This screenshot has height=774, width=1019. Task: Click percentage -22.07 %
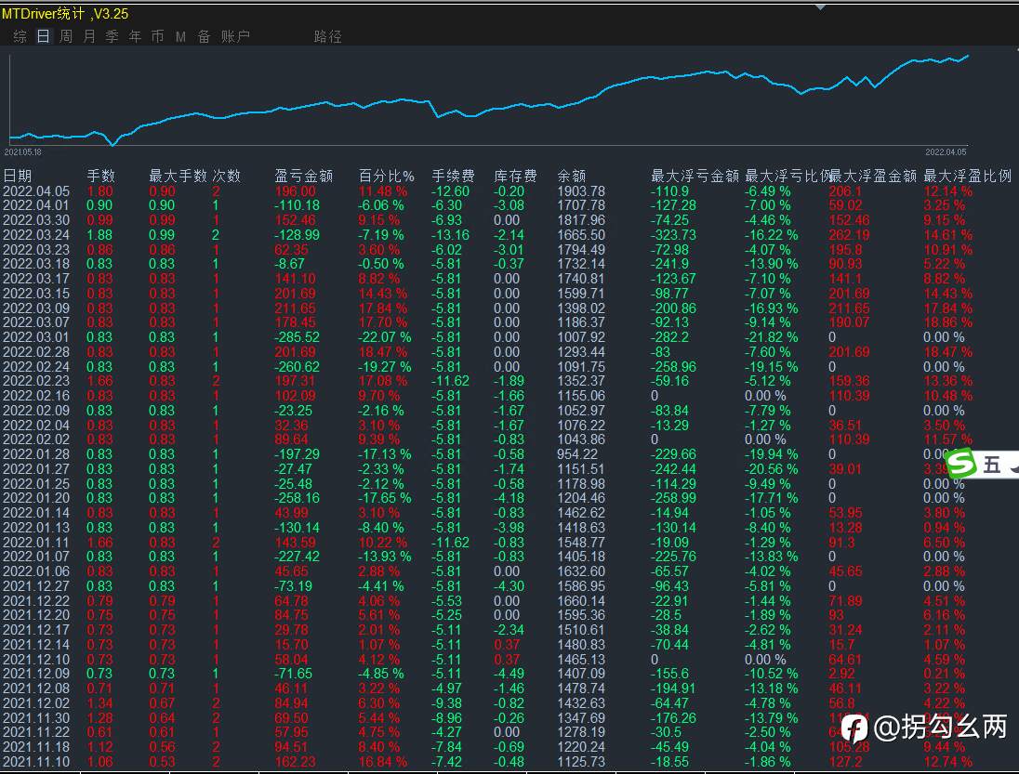click(x=384, y=337)
